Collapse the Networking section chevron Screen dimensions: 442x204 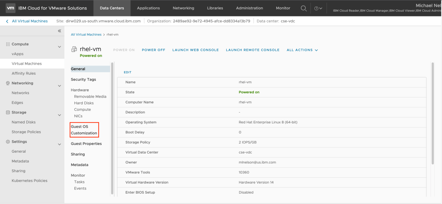pos(60,85)
